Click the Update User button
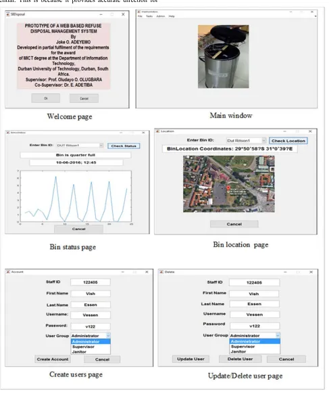 (191, 359)
